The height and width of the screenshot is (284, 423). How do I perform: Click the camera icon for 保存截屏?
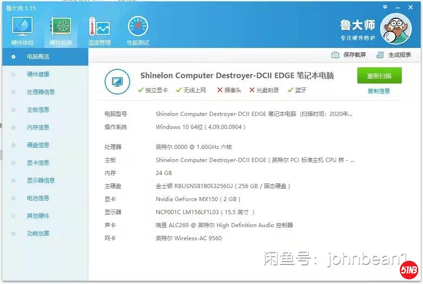coord(335,55)
